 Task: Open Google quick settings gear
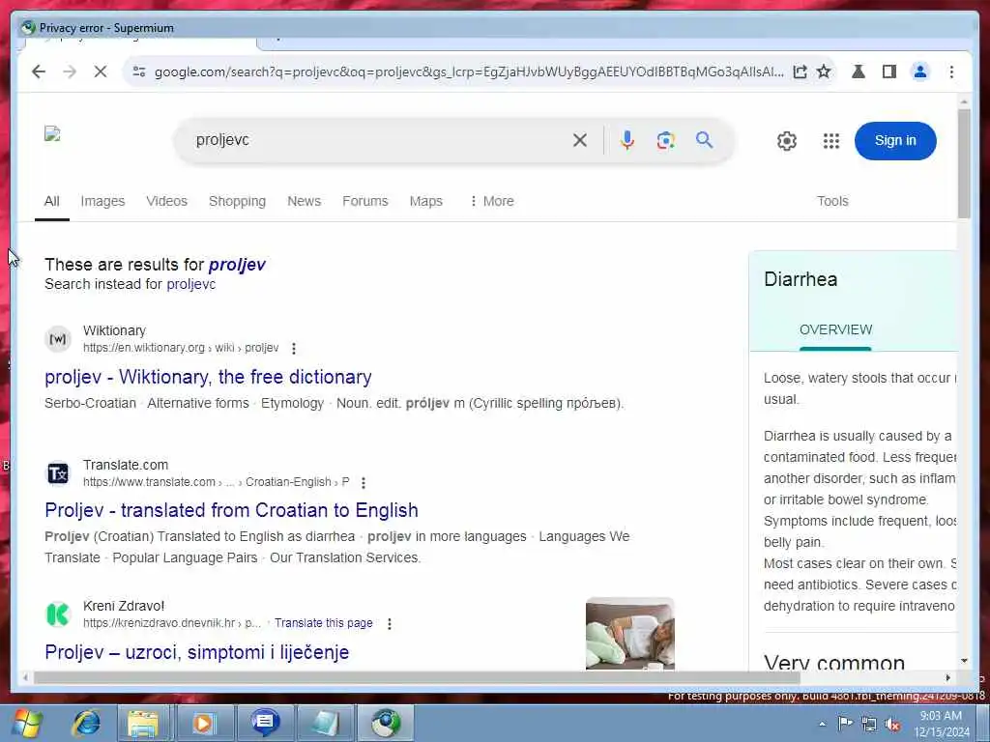pyautogui.click(x=787, y=141)
